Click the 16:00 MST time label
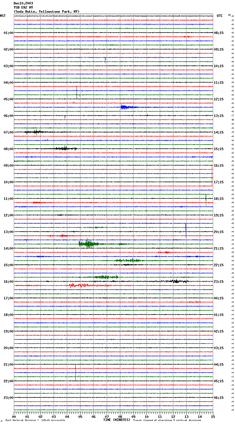Viewport: 235px width, 424px height. [9, 282]
